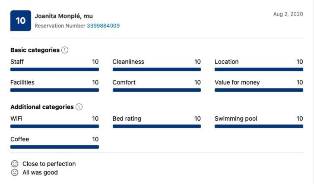Click the Close to perfection comment
The image size is (314, 184).
point(49,164)
